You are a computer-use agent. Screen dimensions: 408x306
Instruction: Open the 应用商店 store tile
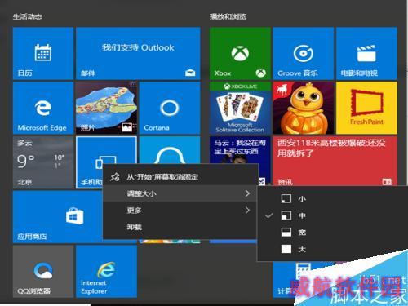[58, 217]
